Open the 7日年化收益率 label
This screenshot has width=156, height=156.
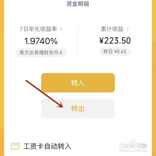pos(38,29)
